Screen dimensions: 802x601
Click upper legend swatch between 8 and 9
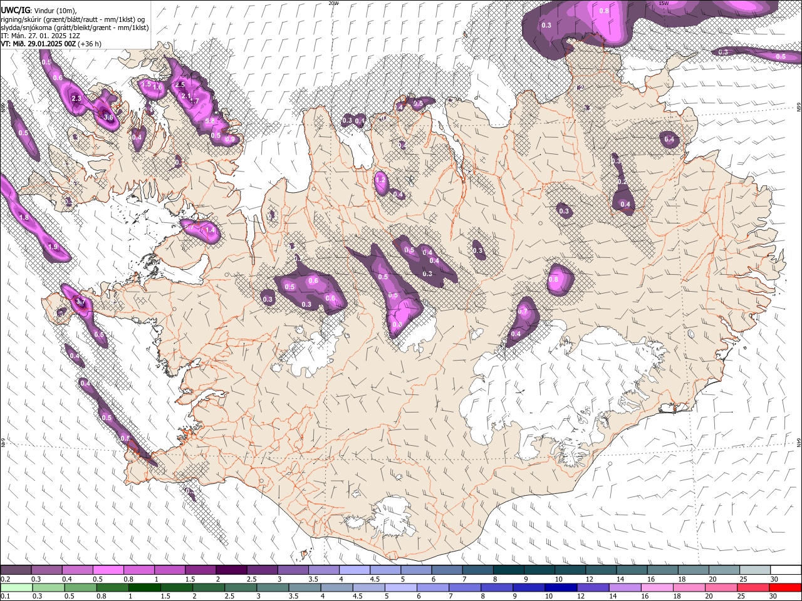point(508,570)
